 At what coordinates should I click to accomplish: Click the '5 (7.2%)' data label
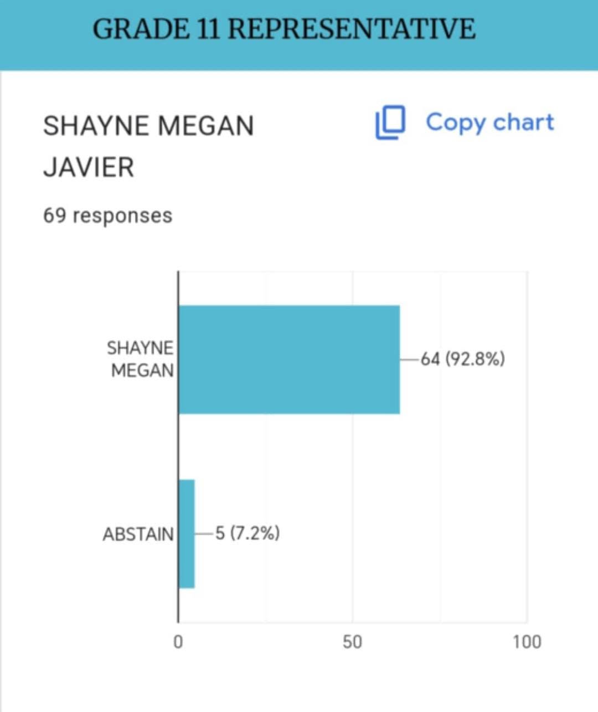tap(248, 533)
